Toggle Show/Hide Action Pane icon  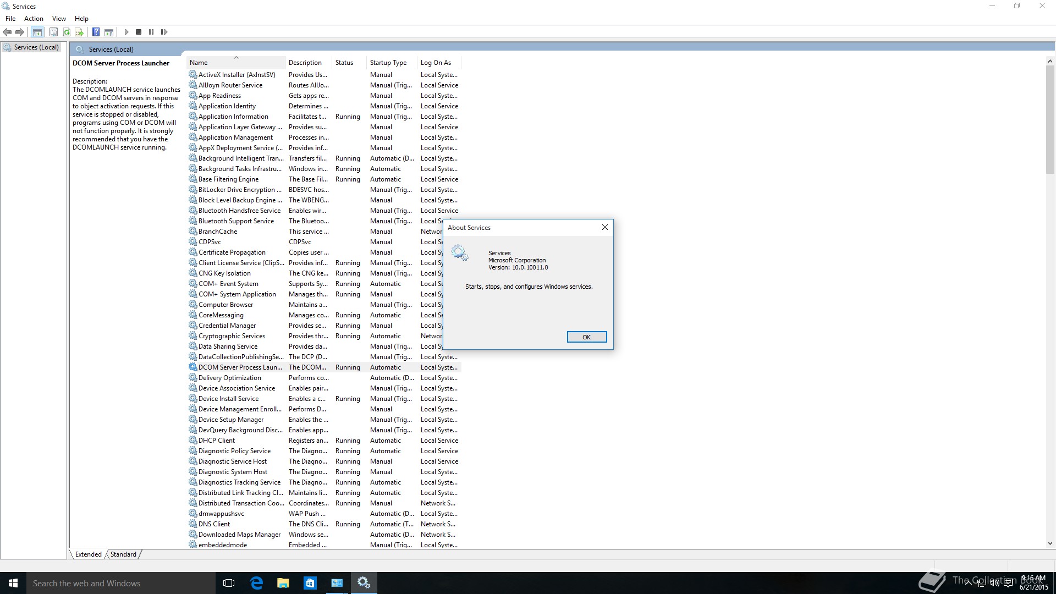click(109, 32)
